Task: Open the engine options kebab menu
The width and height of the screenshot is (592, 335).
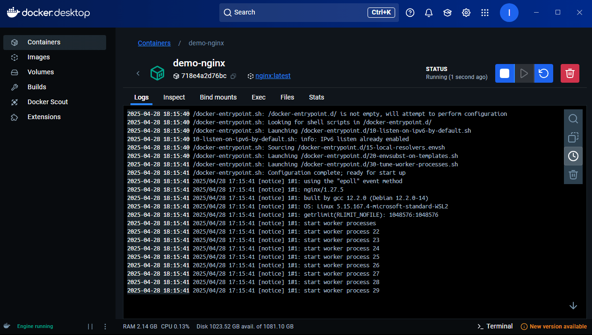Action: pos(105,327)
